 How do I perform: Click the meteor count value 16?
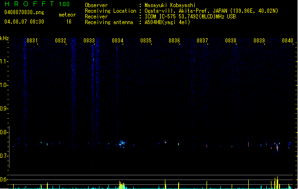click(x=69, y=22)
